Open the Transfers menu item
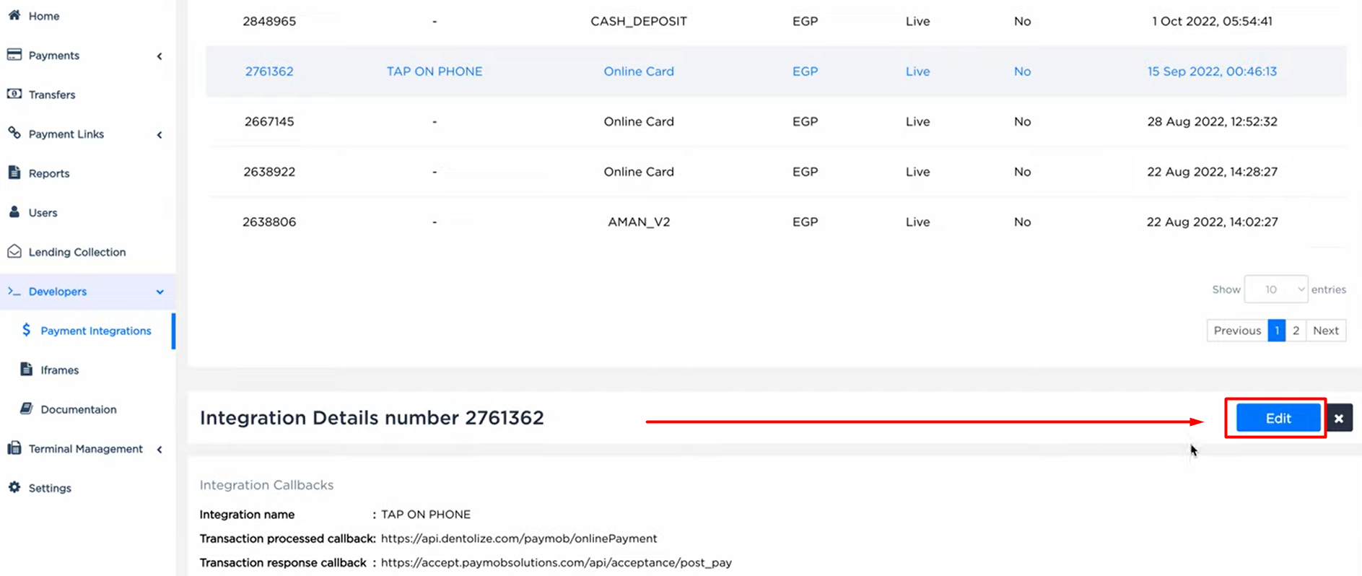Viewport: 1362px width, 576px height. [x=52, y=95]
